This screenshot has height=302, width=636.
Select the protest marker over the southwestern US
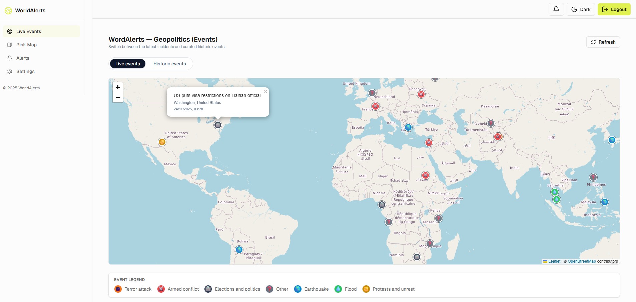(162, 142)
